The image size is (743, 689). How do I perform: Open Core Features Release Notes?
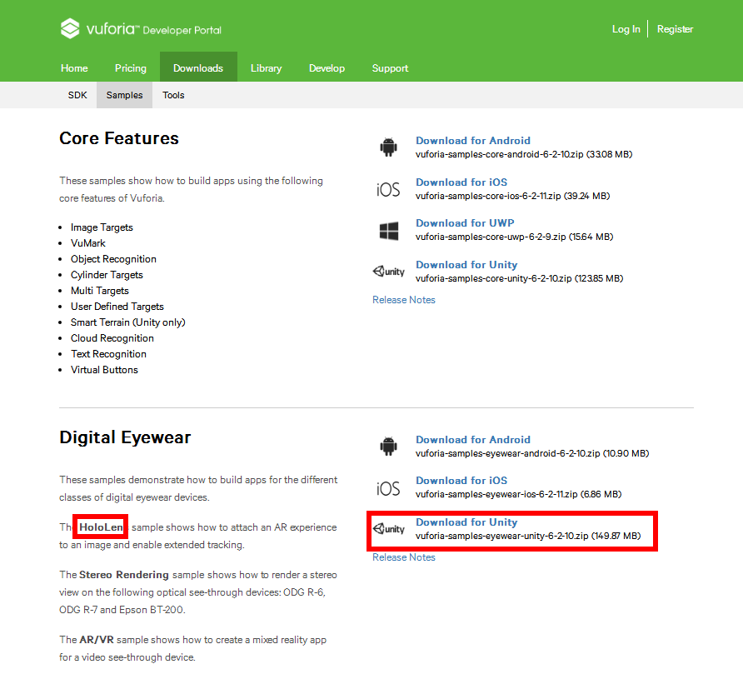(x=404, y=300)
